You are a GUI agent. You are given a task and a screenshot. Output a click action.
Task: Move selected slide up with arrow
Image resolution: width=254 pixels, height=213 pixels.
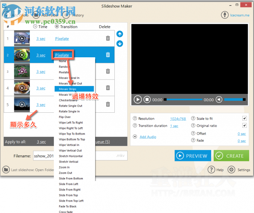(120, 34)
